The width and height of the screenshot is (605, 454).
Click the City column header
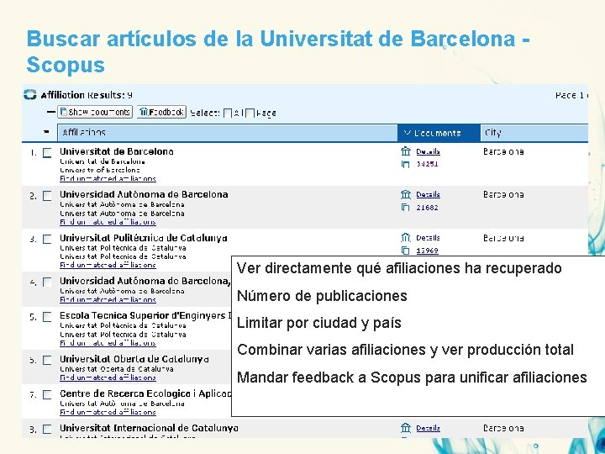click(x=534, y=133)
